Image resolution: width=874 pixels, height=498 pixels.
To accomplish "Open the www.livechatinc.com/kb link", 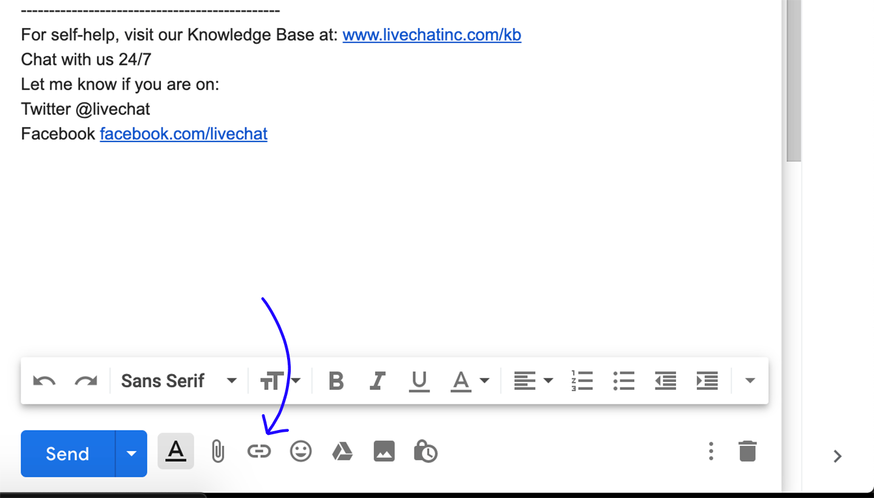I will tap(432, 35).
